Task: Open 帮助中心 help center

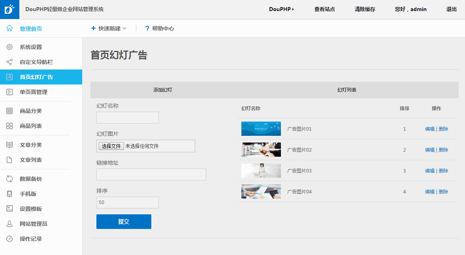Action: [x=160, y=28]
